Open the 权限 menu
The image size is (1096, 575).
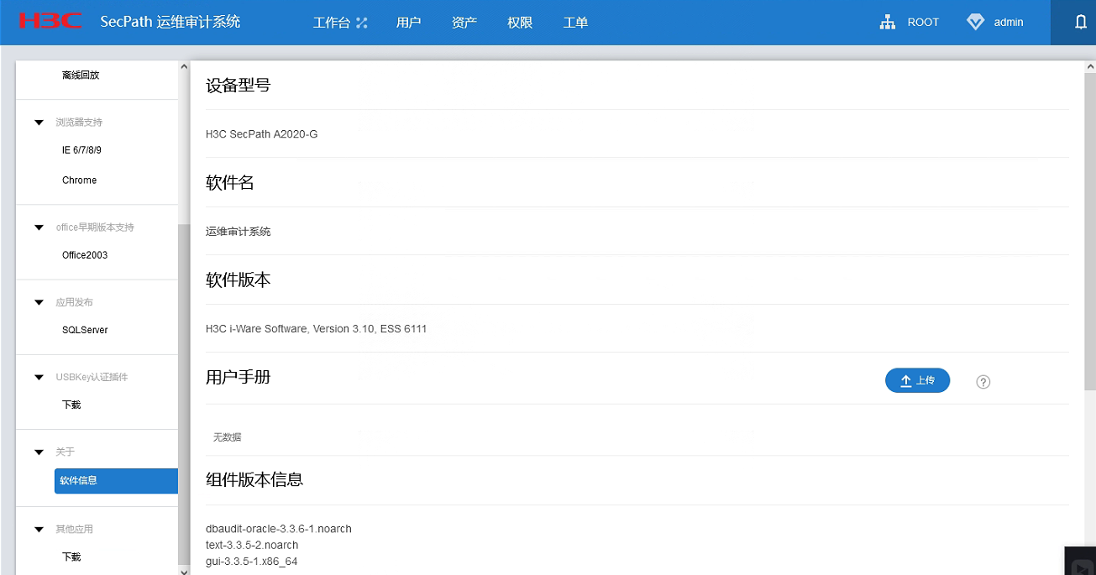pyautogui.click(x=520, y=23)
